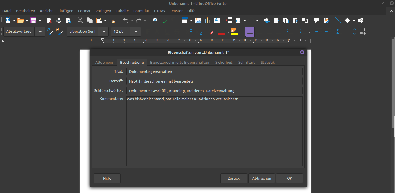Viewport: 395px width, 193px height.
Task: Paste clipboard contents via the toolbar
Action: (x=99, y=21)
